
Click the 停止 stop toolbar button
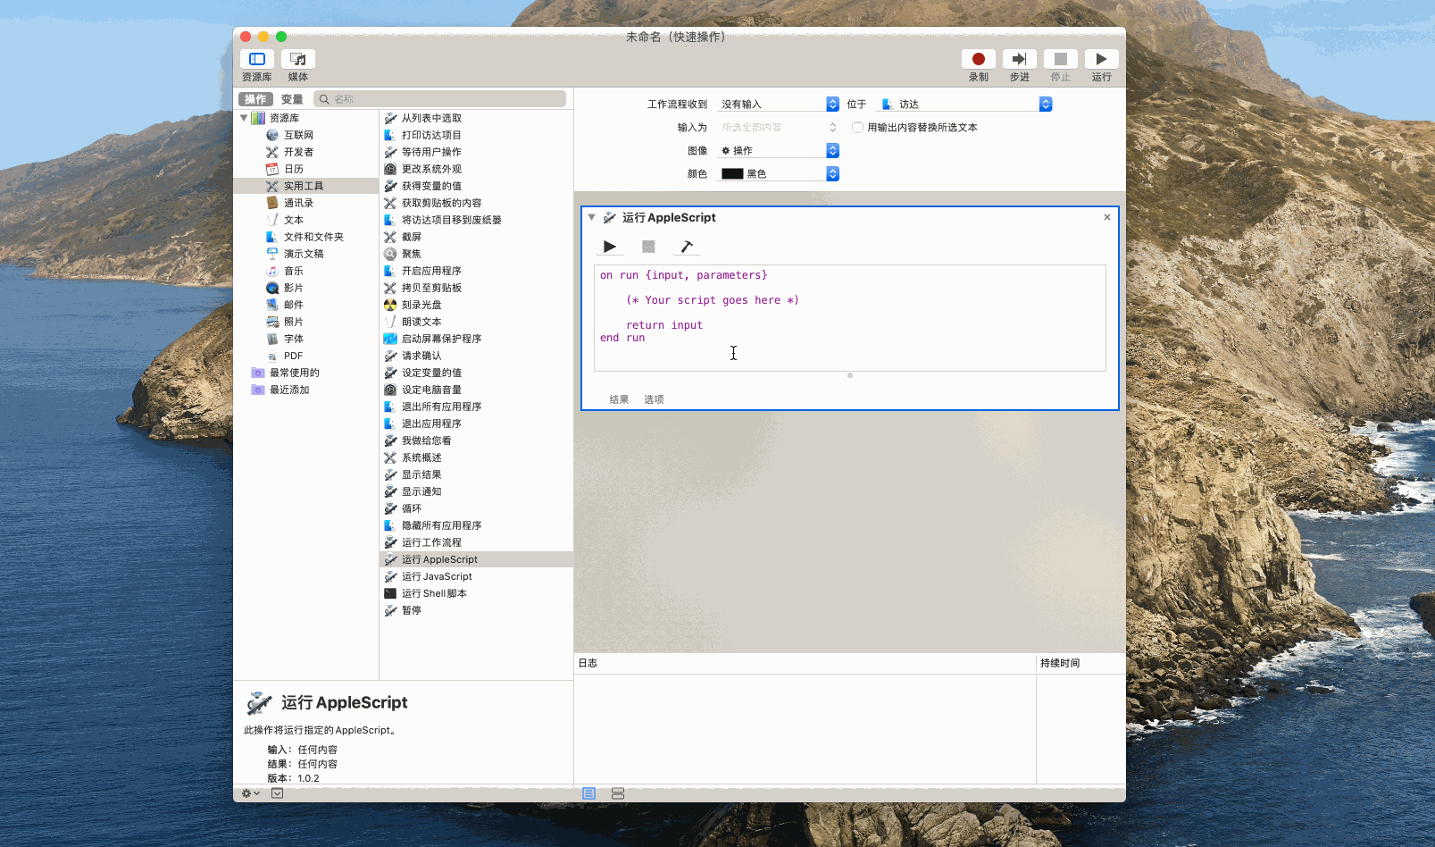tap(1061, 59)
